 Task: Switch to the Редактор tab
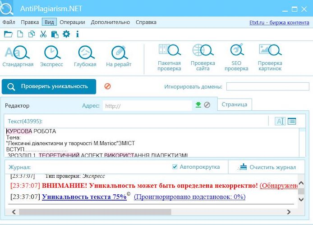[x=17, y=106]
